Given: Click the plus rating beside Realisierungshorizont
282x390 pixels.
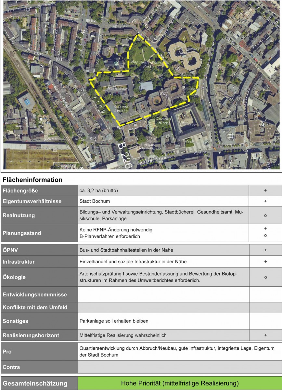Looking at the screenshot, I should [265, 335].
